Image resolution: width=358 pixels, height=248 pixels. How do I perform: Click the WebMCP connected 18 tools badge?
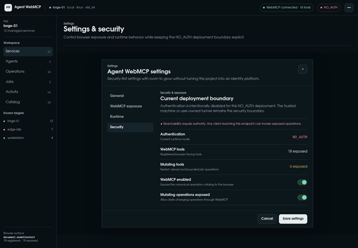pyautogui.click(x=286, y=8)
